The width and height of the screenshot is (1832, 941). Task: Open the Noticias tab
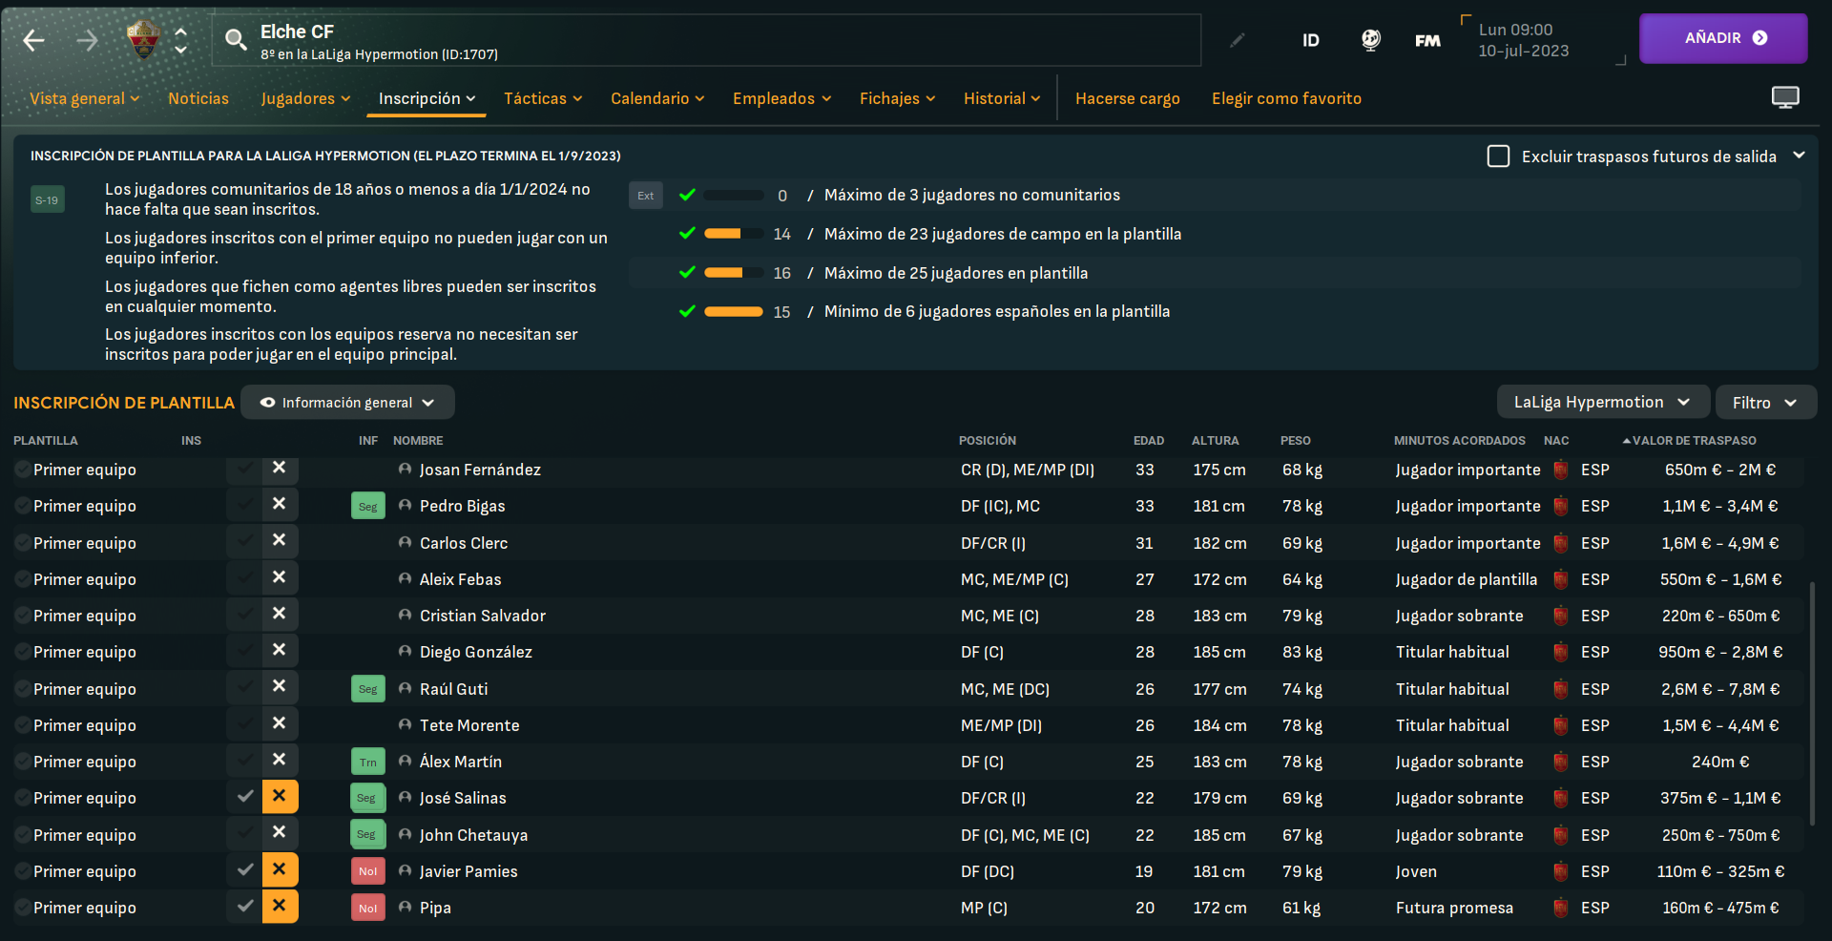point(198,98)
